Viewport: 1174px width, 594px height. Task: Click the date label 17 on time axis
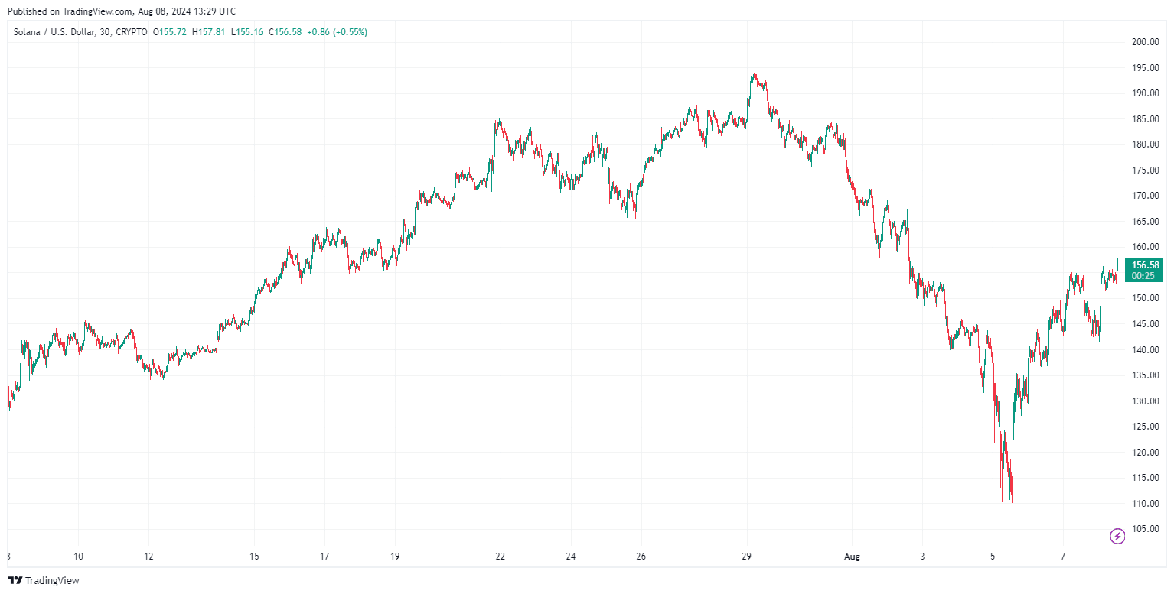324,557
